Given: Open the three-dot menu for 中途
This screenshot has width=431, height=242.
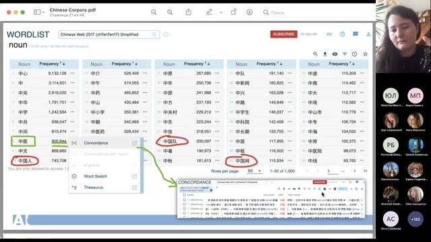Looking at the screenshot, I should coord(362,73).
